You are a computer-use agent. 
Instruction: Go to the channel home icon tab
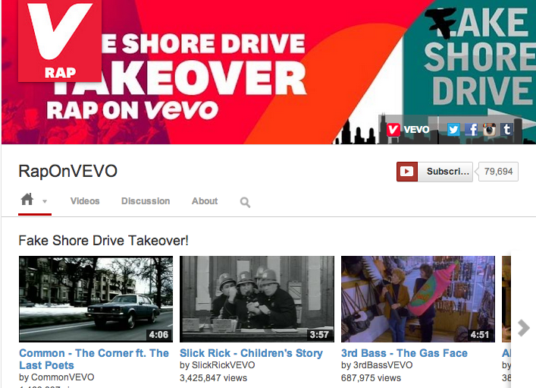[27, 199]
